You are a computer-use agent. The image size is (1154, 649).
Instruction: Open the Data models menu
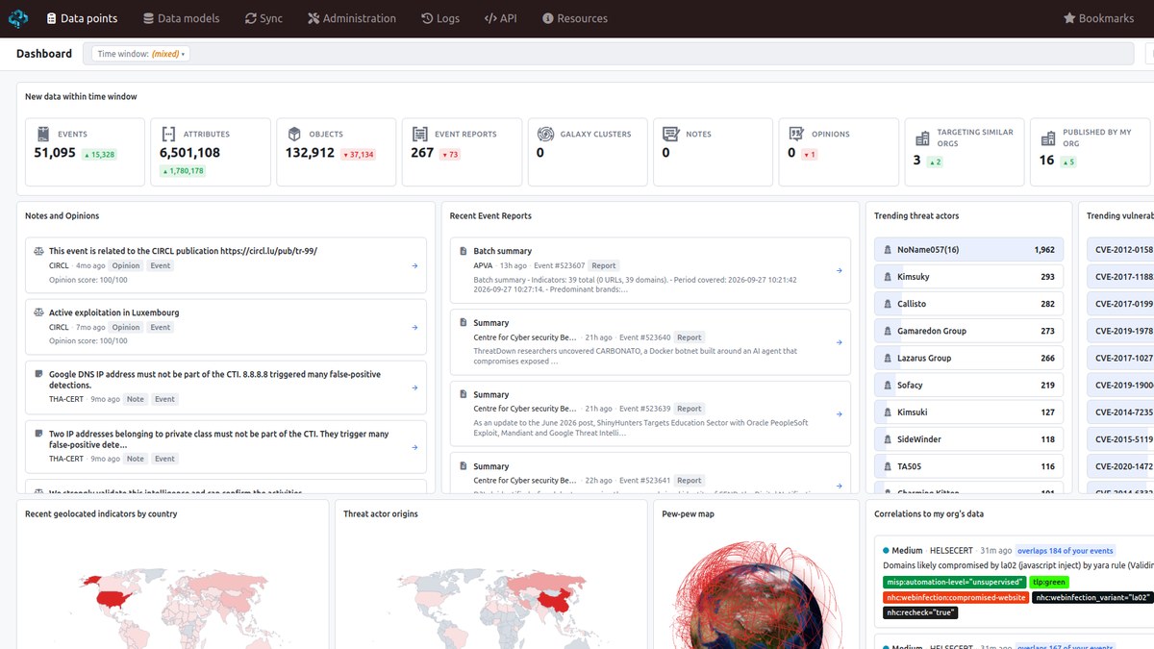pyautogui.click(x=182, y=18)
